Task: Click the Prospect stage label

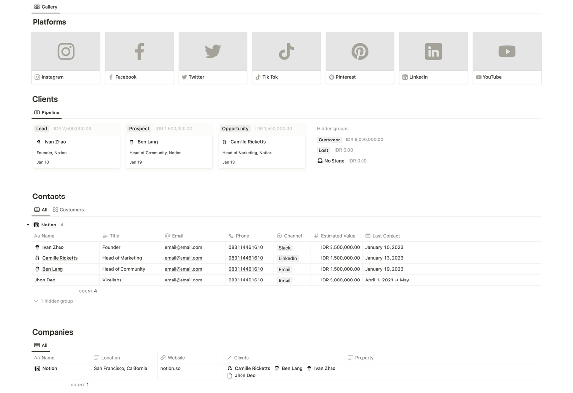Action: 139,129
